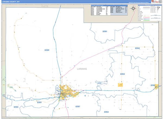Select ZIP code 82081 label
Viewport: 163px width, 119px height.
[x=105, y=32]
